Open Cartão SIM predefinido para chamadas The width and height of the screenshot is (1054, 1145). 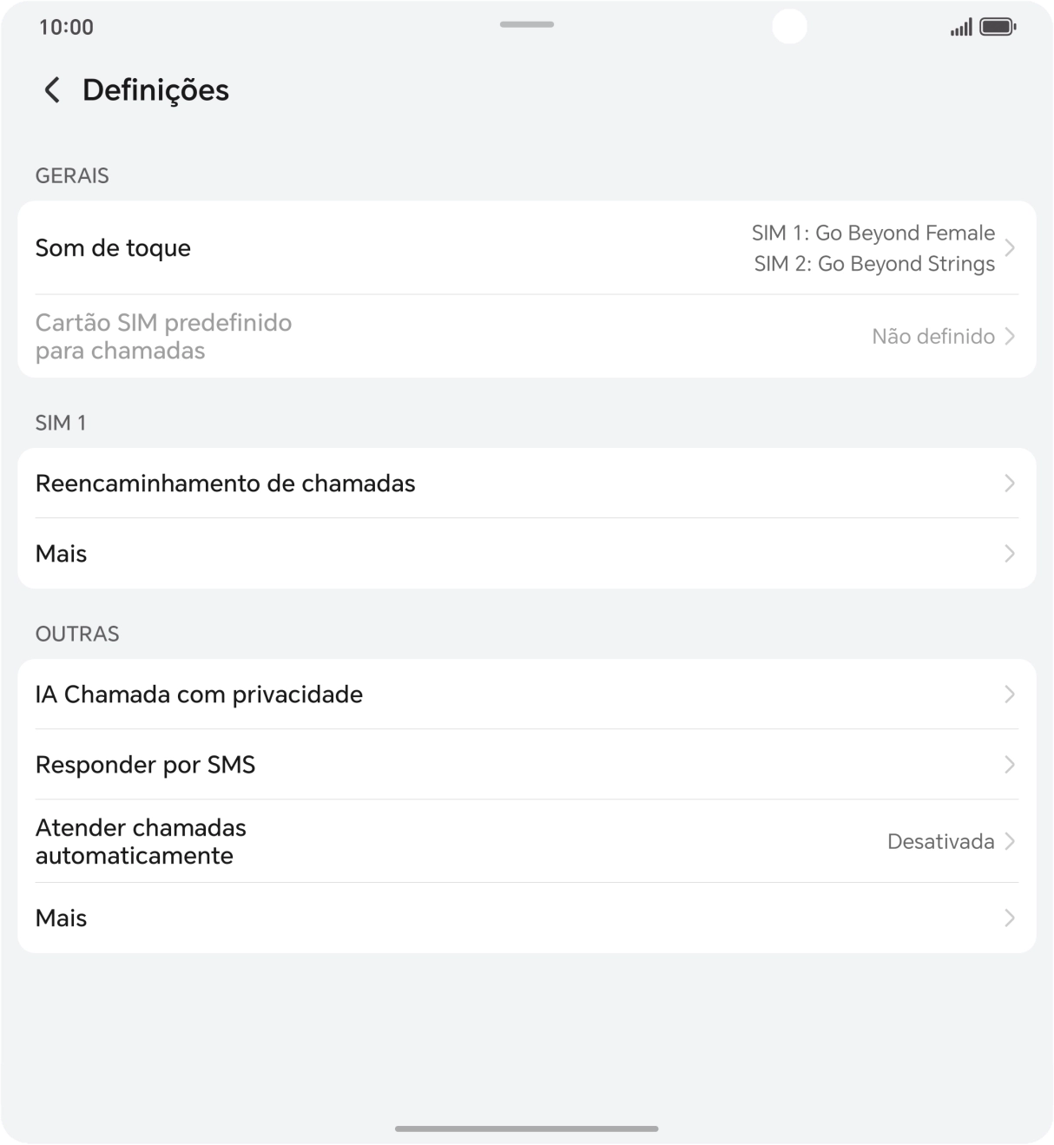163,337
